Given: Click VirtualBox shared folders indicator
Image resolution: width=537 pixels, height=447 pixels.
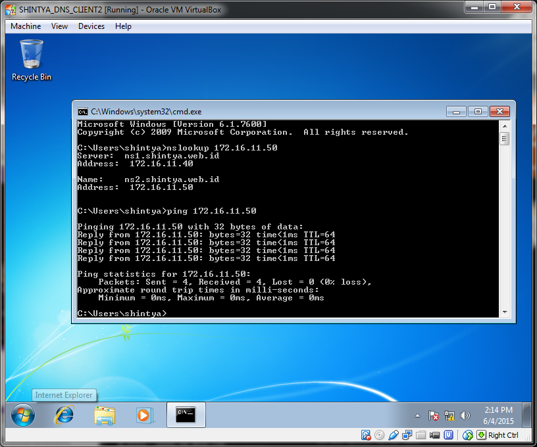Looking at the screenshot, I should [x=421, y=435].
